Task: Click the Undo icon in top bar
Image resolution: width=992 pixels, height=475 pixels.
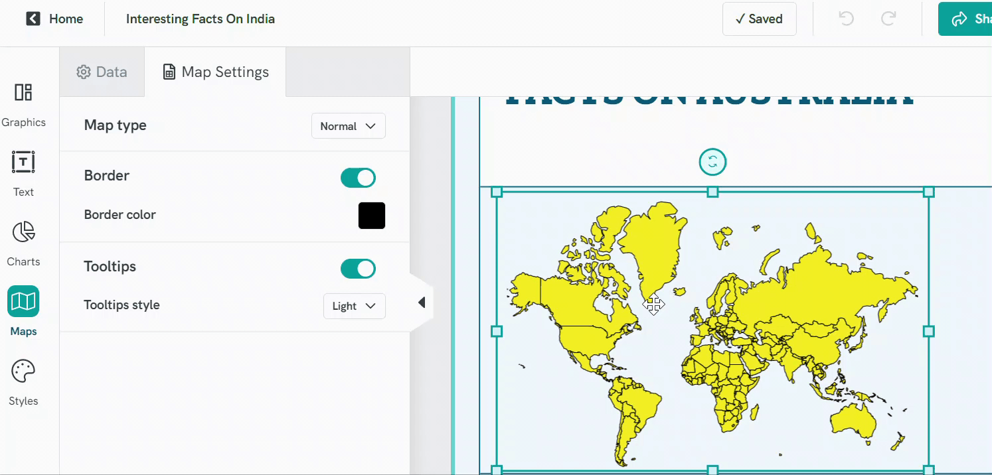Action: 846,19
